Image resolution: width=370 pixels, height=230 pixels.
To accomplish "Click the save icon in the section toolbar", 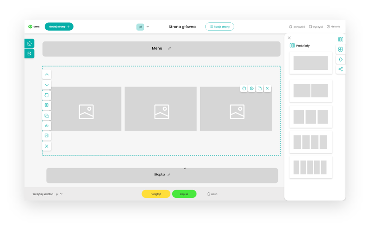I will pos(47,136).
